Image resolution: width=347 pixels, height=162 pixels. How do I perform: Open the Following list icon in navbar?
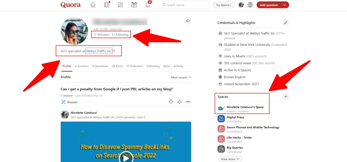click(107, 5)
